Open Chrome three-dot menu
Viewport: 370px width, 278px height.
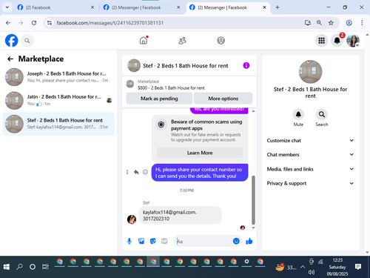(x=362, y=23)
